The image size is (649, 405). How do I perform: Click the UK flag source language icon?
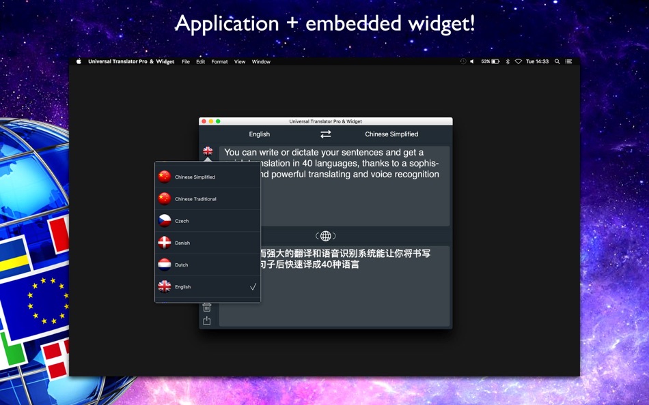(208, 151)
